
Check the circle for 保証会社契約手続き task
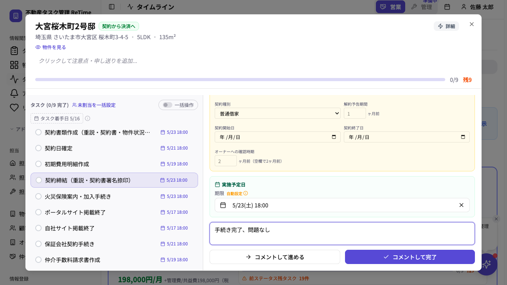38,244
